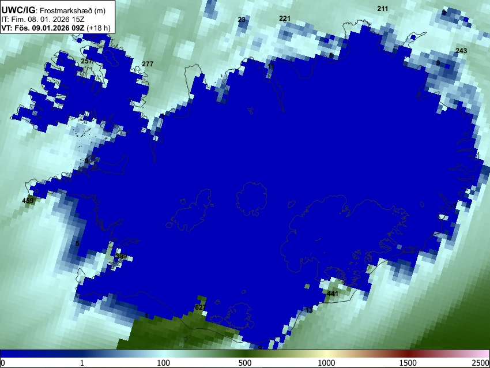This screenshot has height=368, width=490.
Task: Click the map value "441"
Action: pos(333,294)
